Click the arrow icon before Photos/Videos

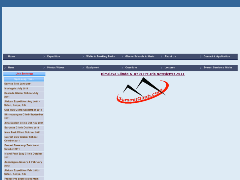point(44,68)
